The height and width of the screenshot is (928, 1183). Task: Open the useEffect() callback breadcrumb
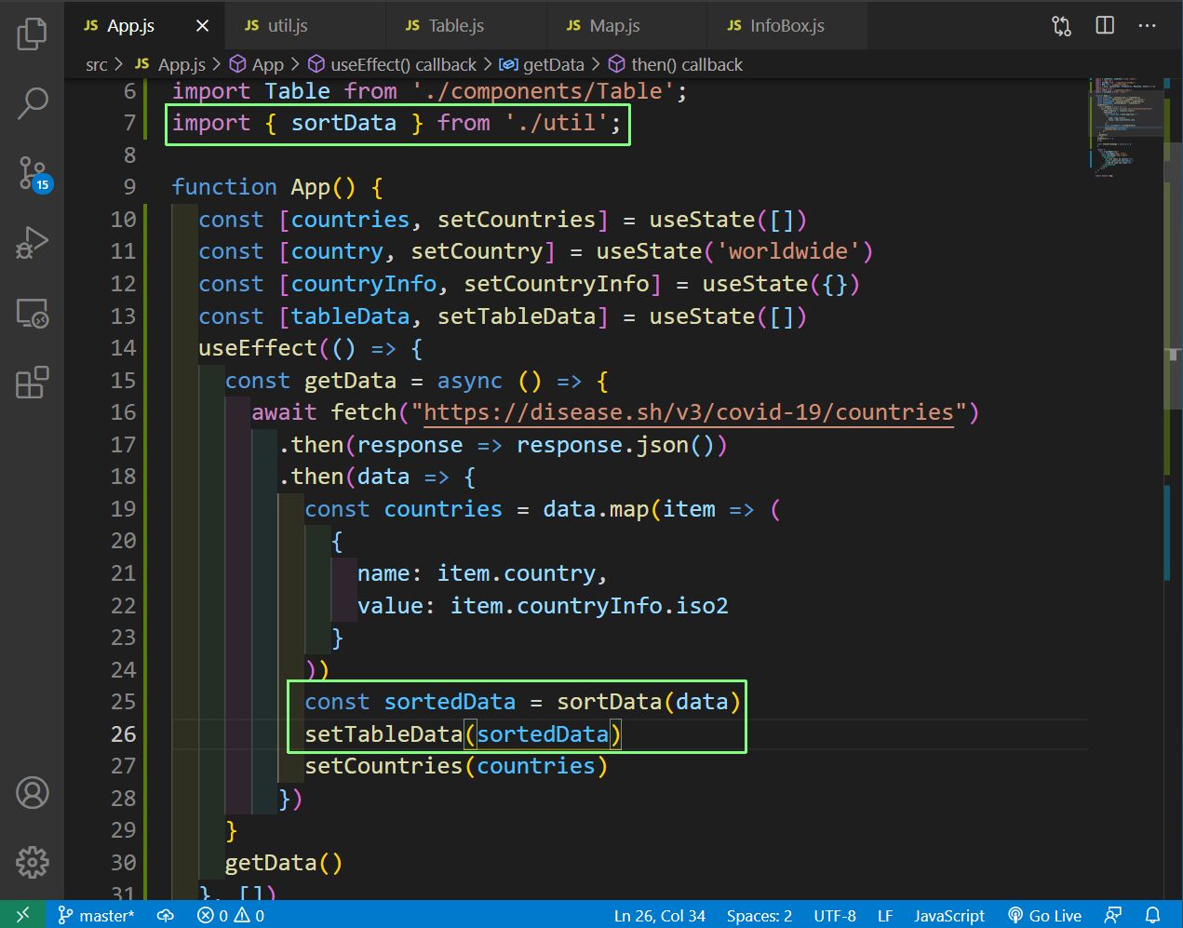[392, 65]
